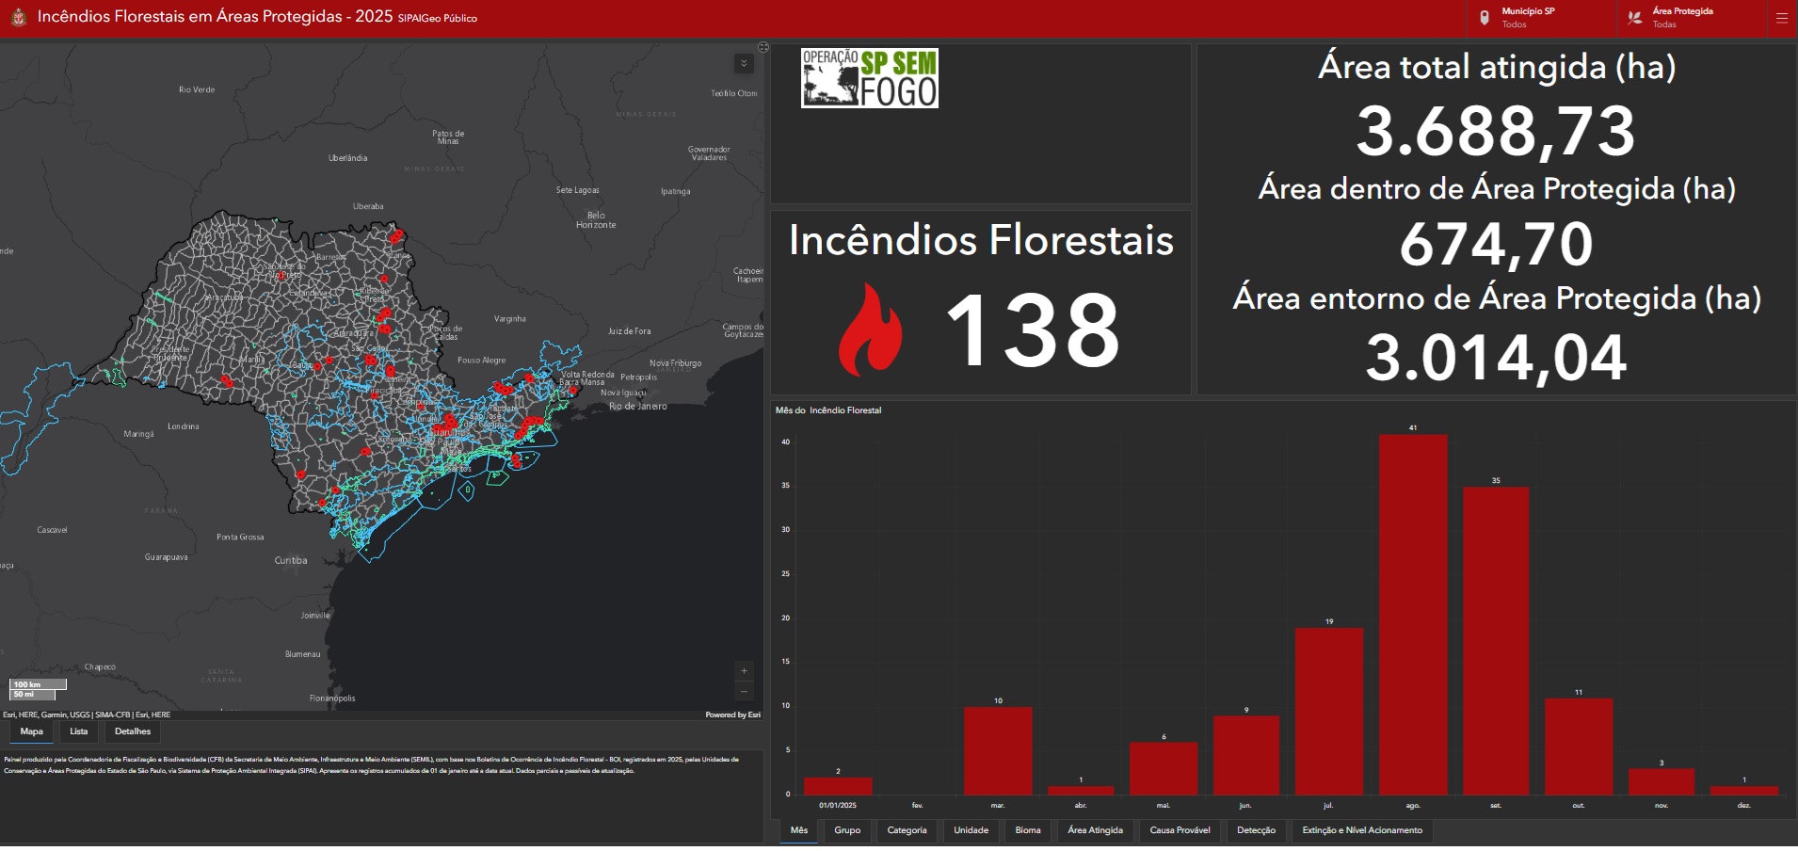Screen dimensions: 1798x851
Task: Click the panel description footnote text
Action: pos(372,764)
